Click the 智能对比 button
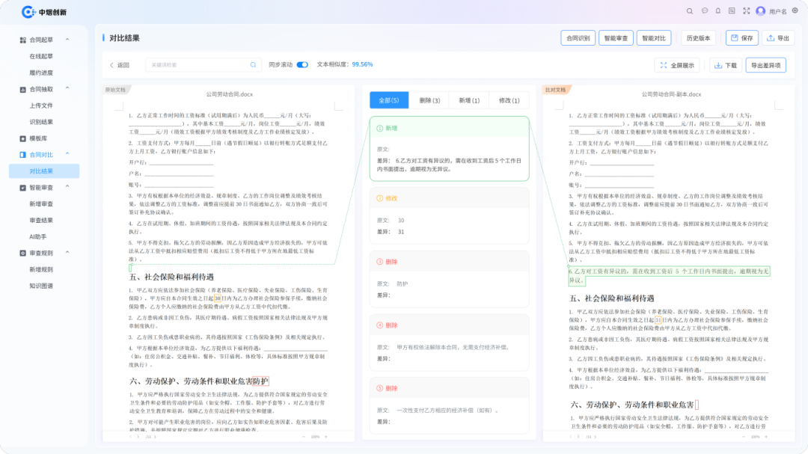 click(654, 38)
